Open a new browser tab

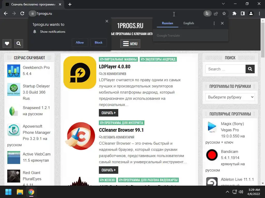tap(70, 4)
